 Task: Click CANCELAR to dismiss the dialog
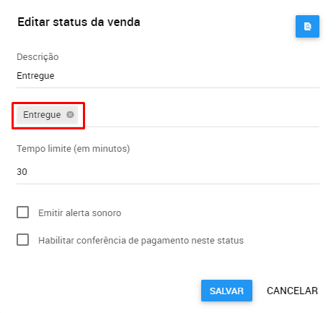(292, 291)
